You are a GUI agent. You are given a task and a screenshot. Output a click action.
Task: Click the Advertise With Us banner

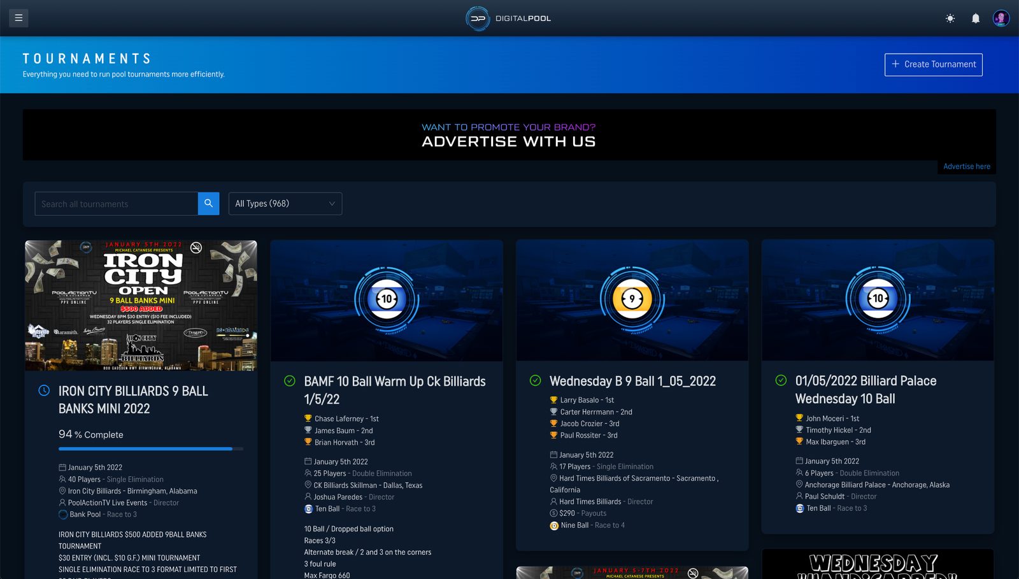point(509,135)
